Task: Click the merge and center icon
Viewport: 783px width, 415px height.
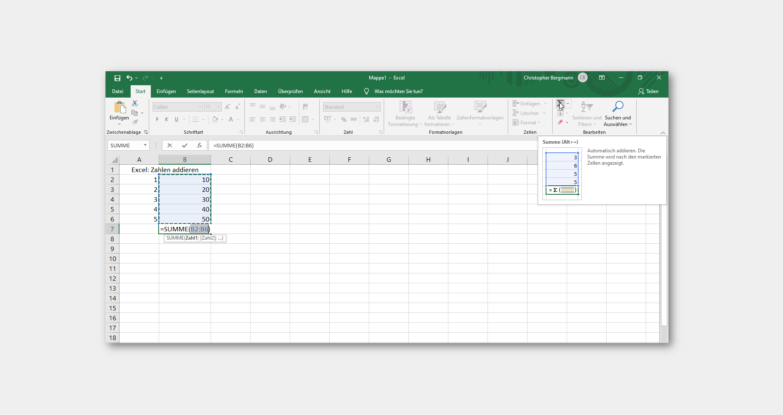Action: [x=305, y=119]
